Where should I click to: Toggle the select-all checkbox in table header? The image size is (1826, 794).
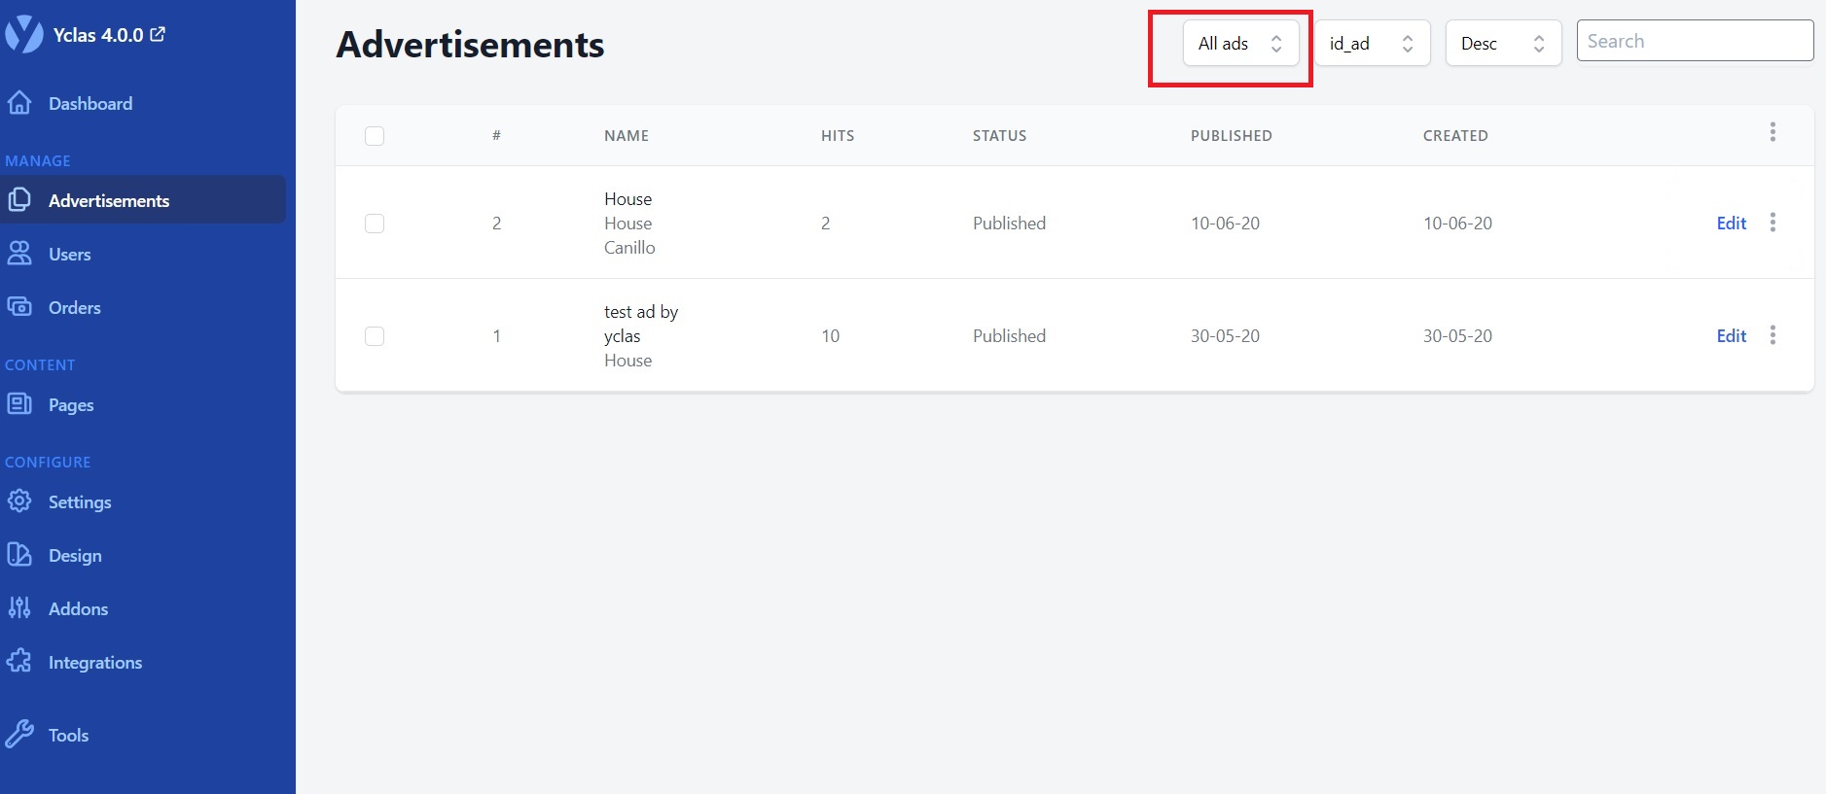[375, 136]
